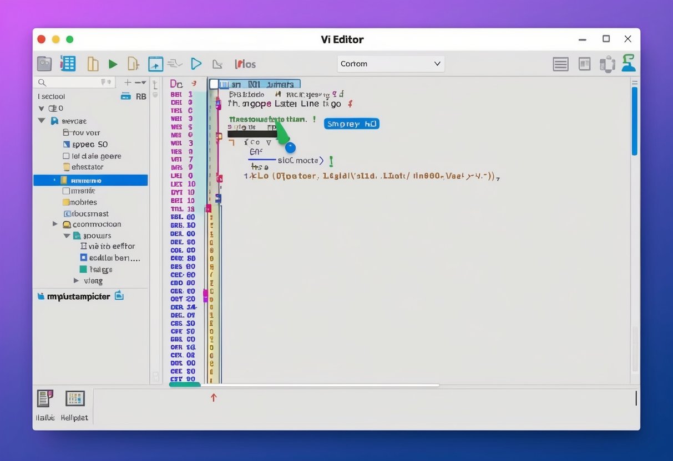Viewport: 673px width, 461px height.
Task: Expand the 'ceonmocioon' tree node
Action: (55, 224)
